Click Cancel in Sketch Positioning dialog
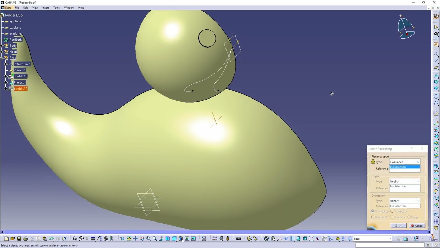Image resolution: width=440 pixels, height=248 pixels. (417, 226)
